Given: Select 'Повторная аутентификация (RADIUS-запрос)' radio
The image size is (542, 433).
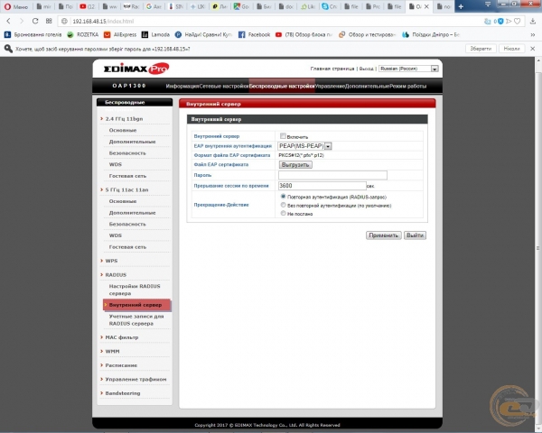Looking at the screenshot, I should tap(283, 197).
